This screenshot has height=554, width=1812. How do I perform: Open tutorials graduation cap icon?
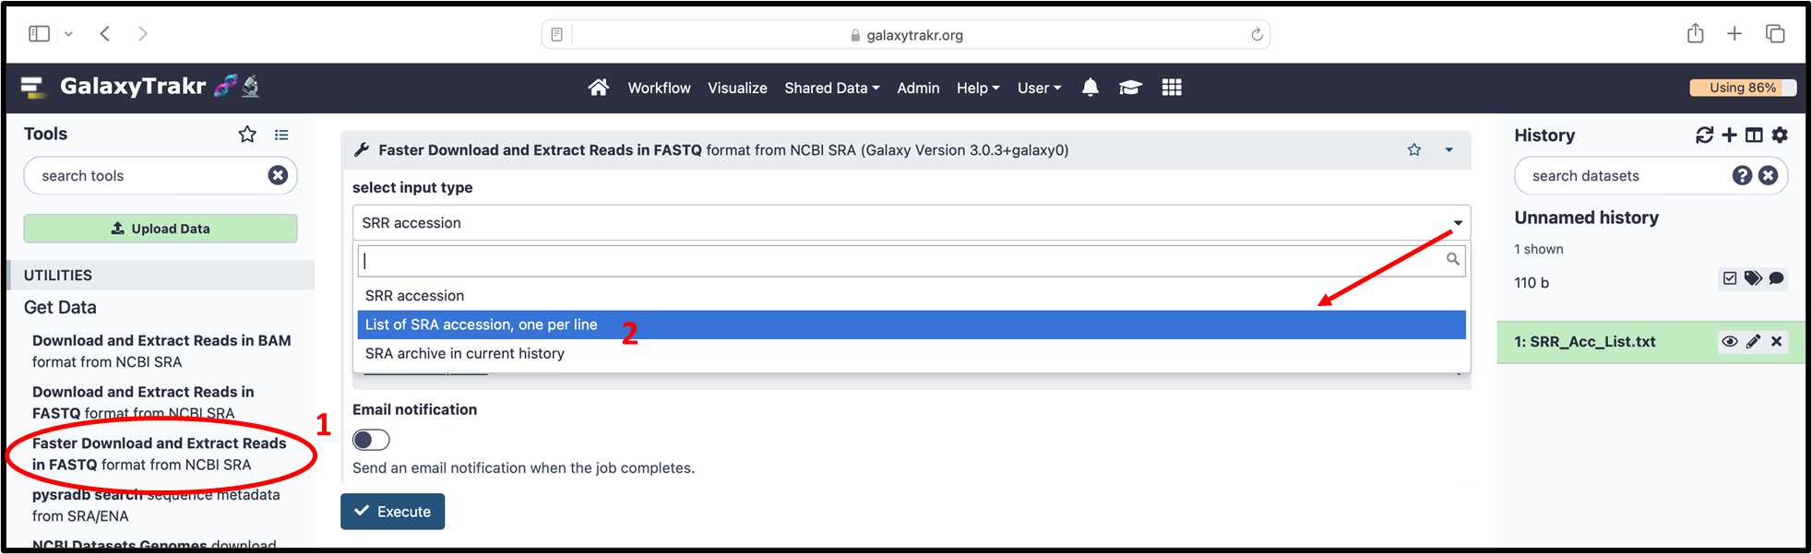1130,88
